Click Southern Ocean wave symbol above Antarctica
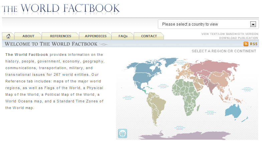This screenshot has height=141, width=262. (180, 128)
